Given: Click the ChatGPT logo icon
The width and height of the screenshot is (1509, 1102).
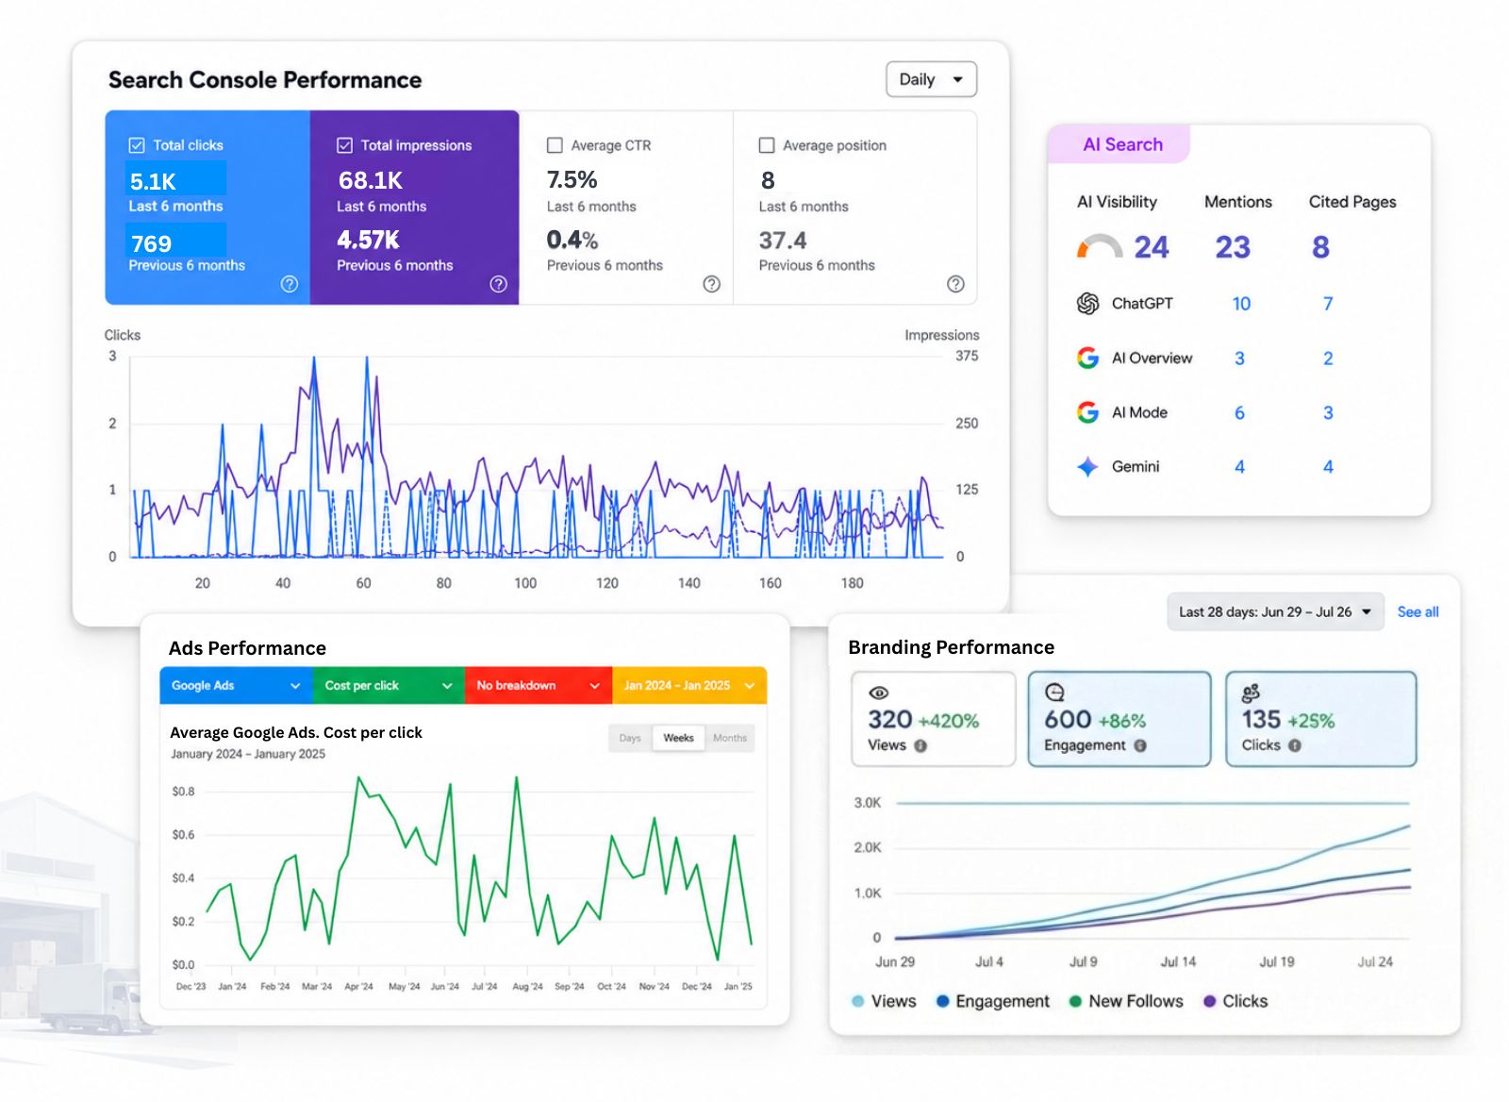Looking at the screenshot, I should click(1087, 304).
